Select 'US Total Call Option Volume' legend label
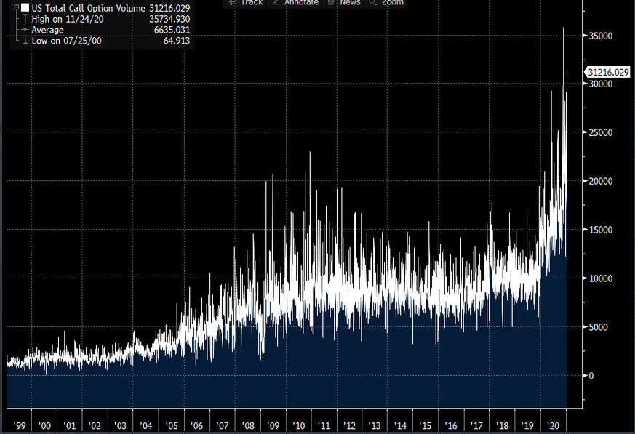 88,8
